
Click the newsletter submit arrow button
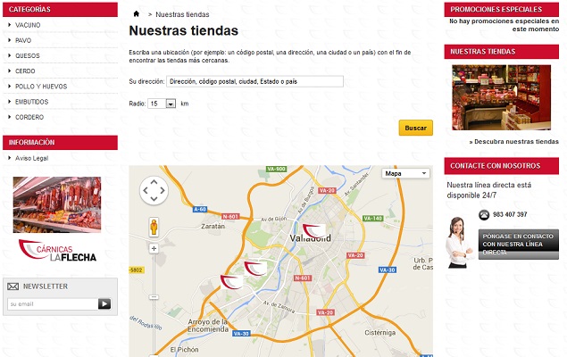point(104,303)
